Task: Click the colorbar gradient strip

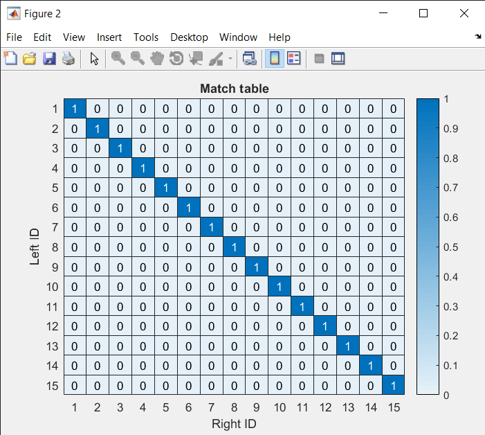Action: point(428,247)
